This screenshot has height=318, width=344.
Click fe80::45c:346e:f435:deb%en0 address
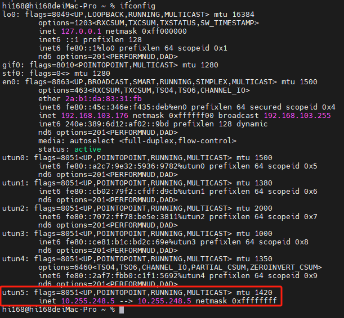pyautogui.click(x=126, y=107)
